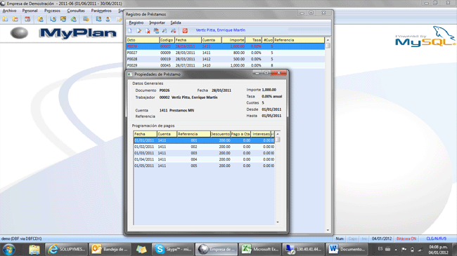Screen dimensions: 457x256
Task: Switch to Word Documento taskbar button
Action: pyautogui.click(x=347, y=249)
